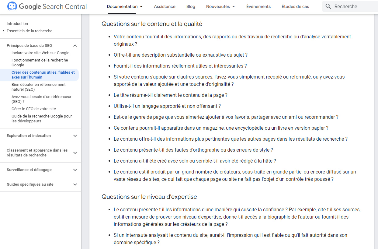Open Fonctionnement de la recherche Google
Viewport: 378px width, 249px height.
click(40, 62)
